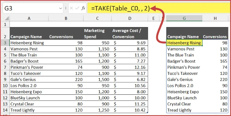Click the Cancel (X) icon in formula bar
231x116 pixels.
click(71, 8)
